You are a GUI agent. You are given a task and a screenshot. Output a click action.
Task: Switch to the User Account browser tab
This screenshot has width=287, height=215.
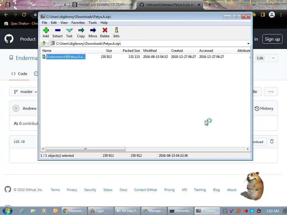pos(35,5)
